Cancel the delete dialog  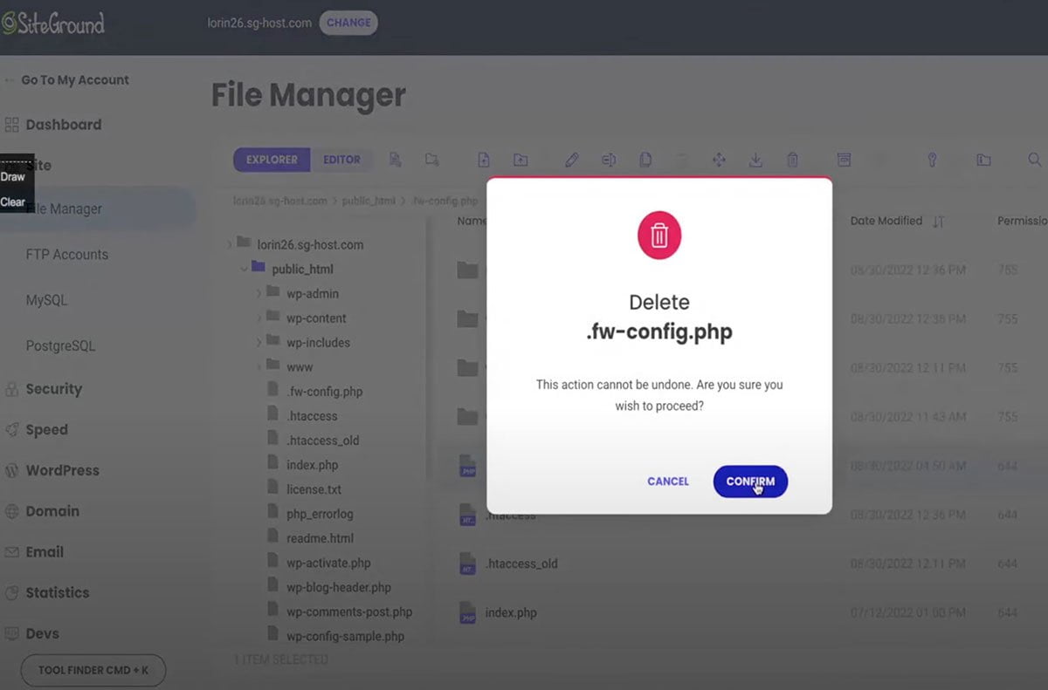pos(668,482)
